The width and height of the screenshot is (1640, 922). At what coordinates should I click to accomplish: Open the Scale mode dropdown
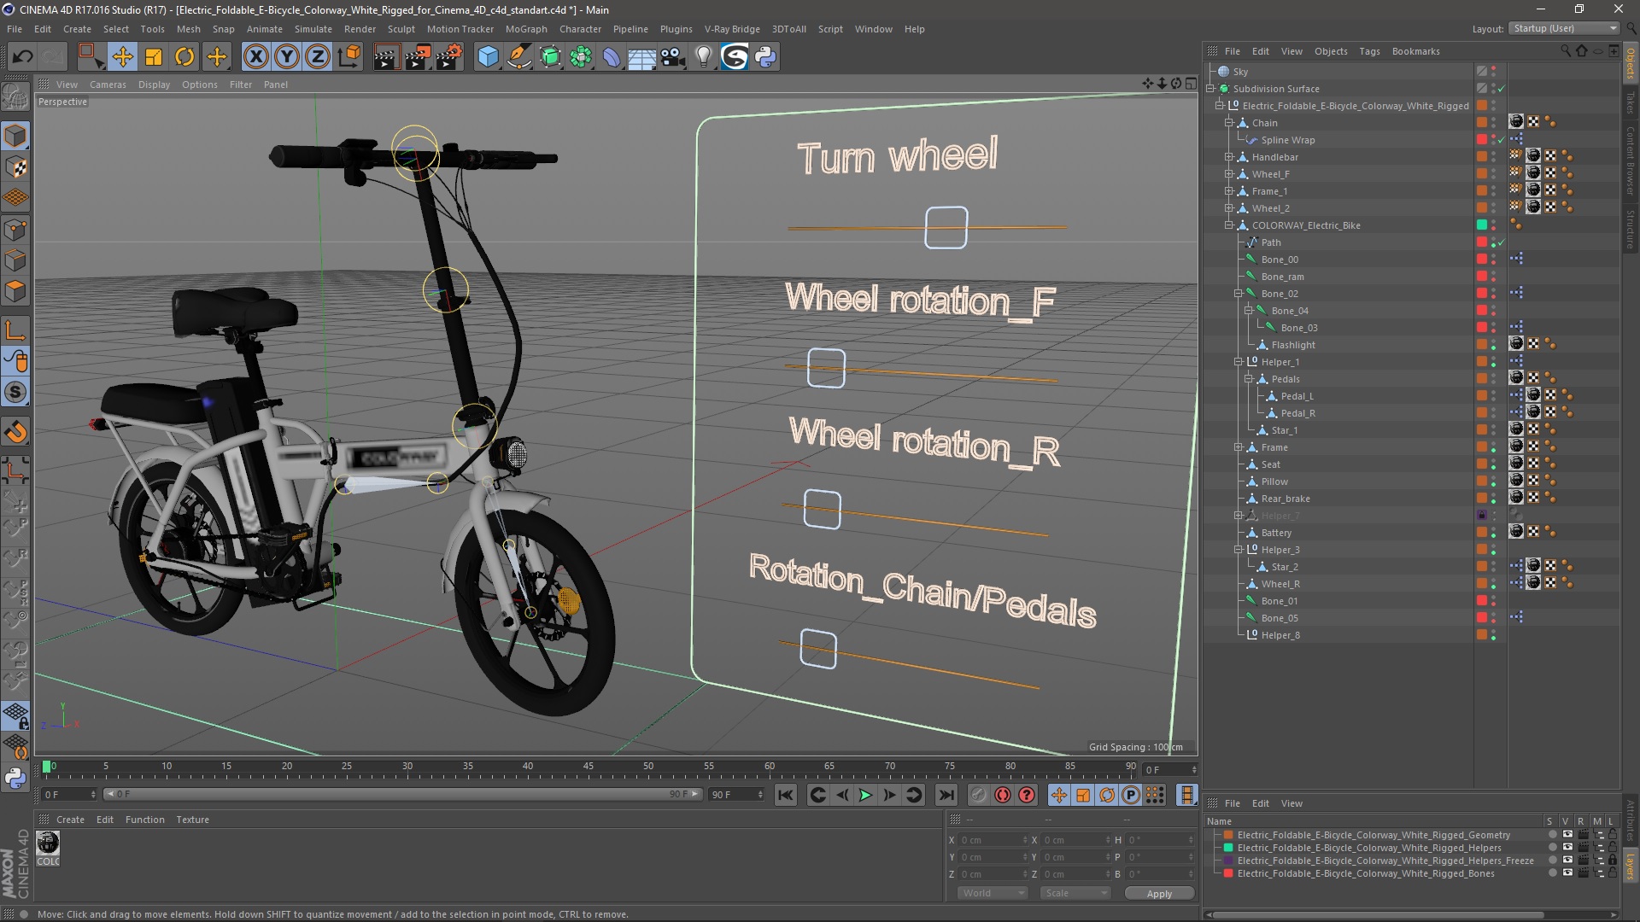(x=1075, y=893)
